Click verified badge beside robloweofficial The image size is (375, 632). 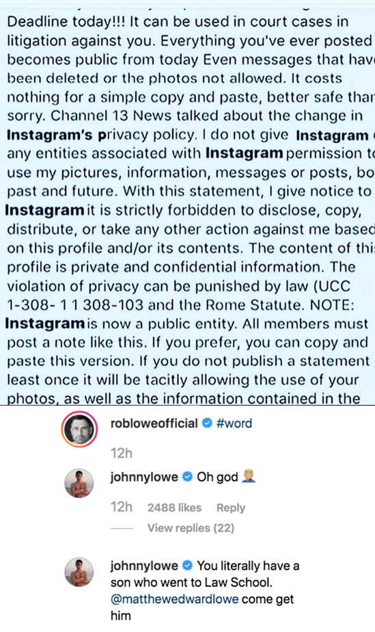tap(207, 423)
